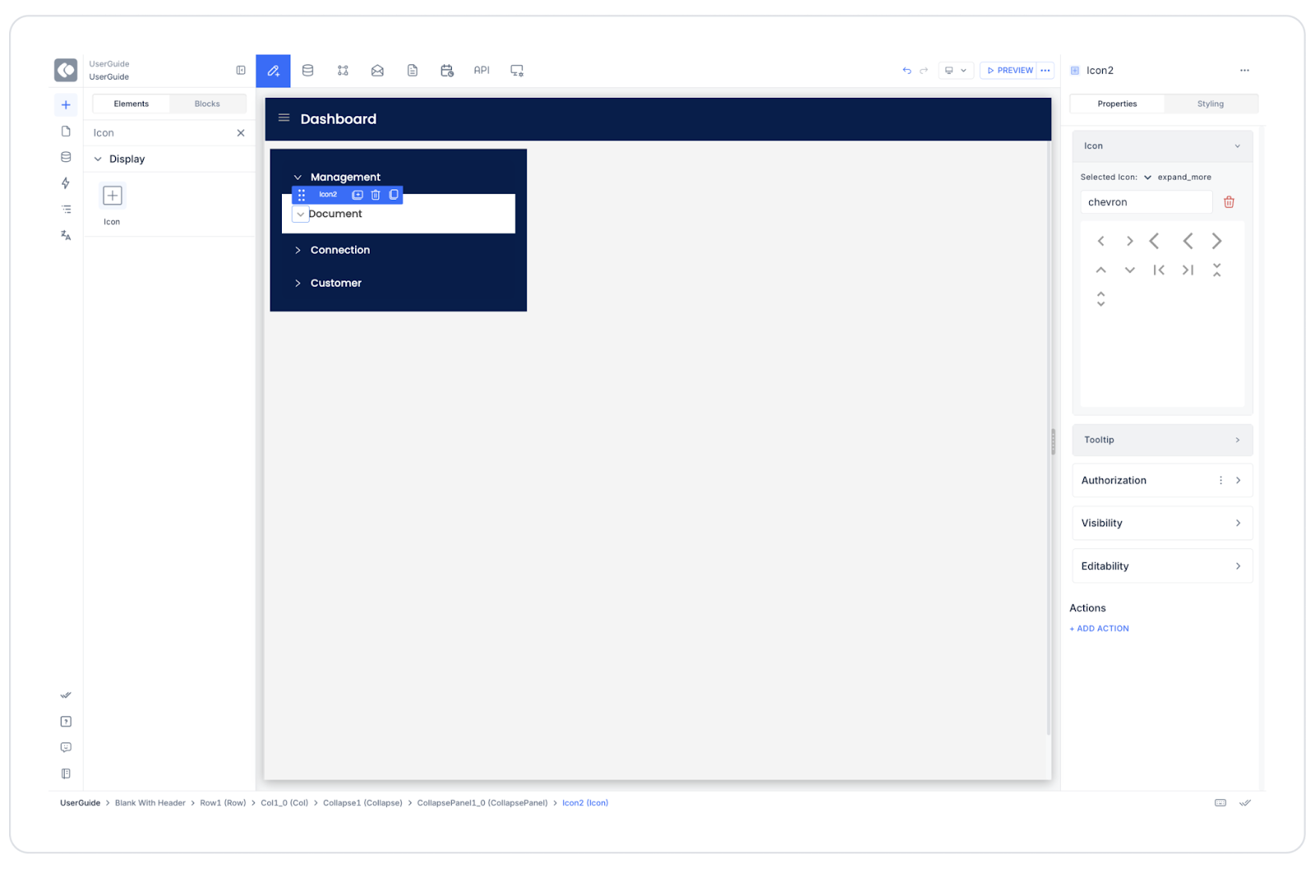Open the document icon in the top toolbar
The height and width of the screenshot is (869, 1315).
click(x=413, y=71)
